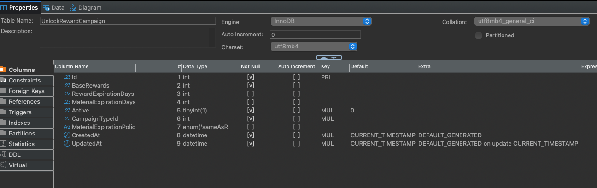597x188 pixels.
Task: Switch to the Diagram tab
Action: click(x=85, y=7)
